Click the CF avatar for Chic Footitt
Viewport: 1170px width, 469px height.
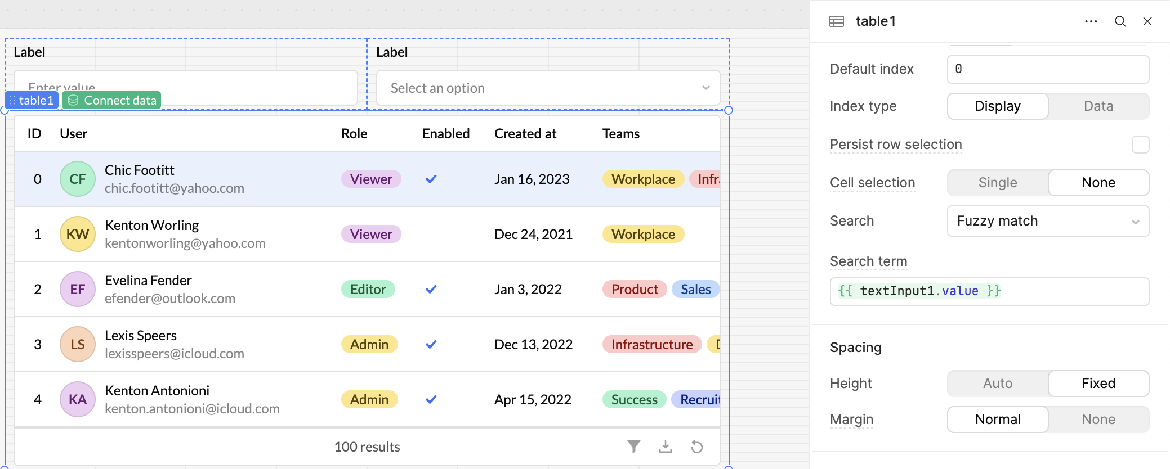coord(78,179)
